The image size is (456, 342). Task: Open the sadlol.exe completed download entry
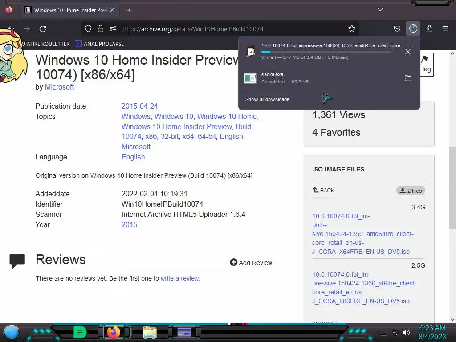[x=322, y=78]
